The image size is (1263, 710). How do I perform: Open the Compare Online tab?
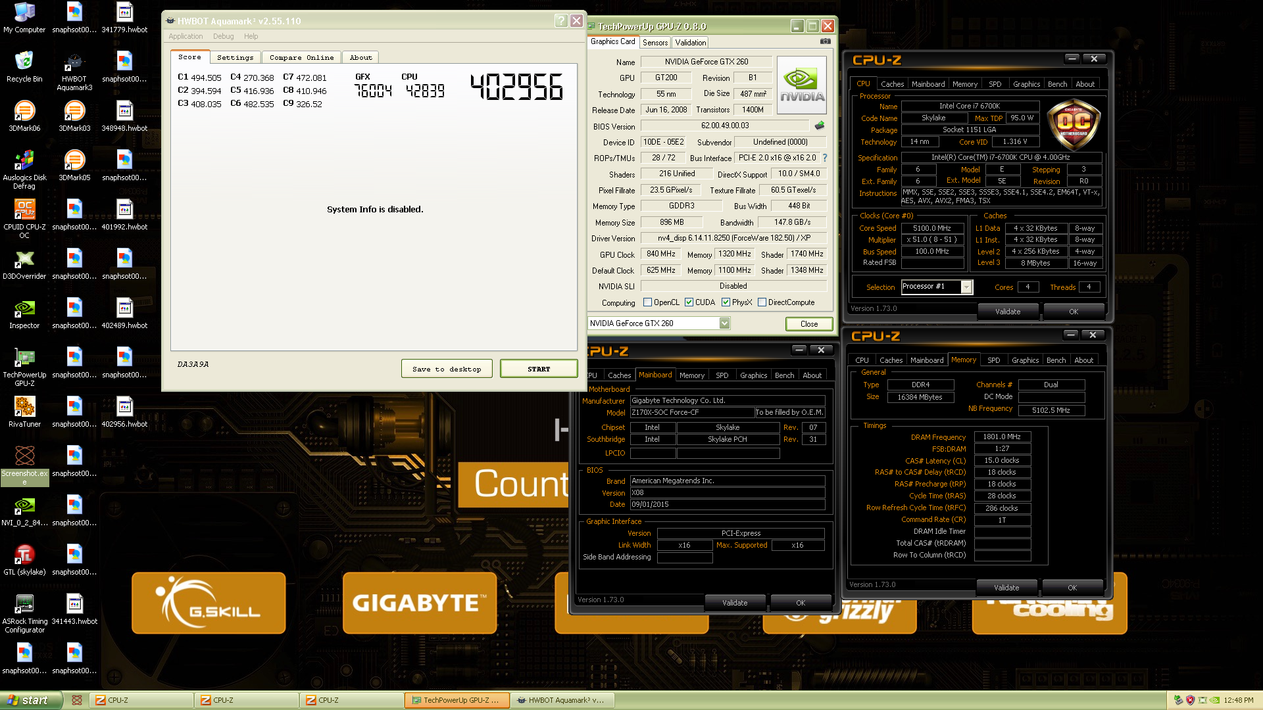301,58
